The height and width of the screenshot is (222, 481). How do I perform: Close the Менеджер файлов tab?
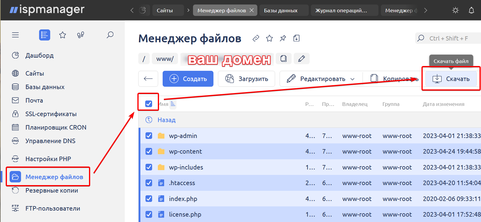click(x=252, y=10)
